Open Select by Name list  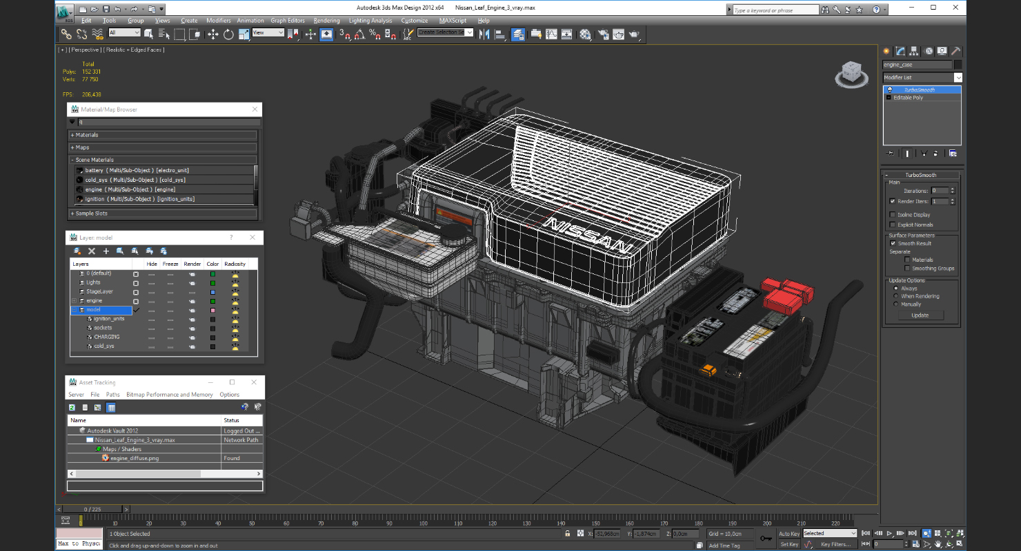[164, 34]
